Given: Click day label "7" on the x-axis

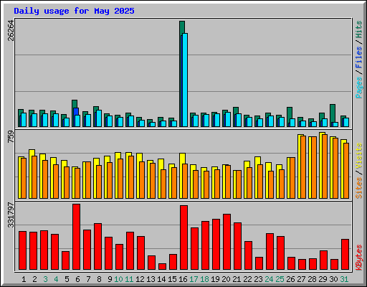Looking at the screenshot, I should click(88, 279).
